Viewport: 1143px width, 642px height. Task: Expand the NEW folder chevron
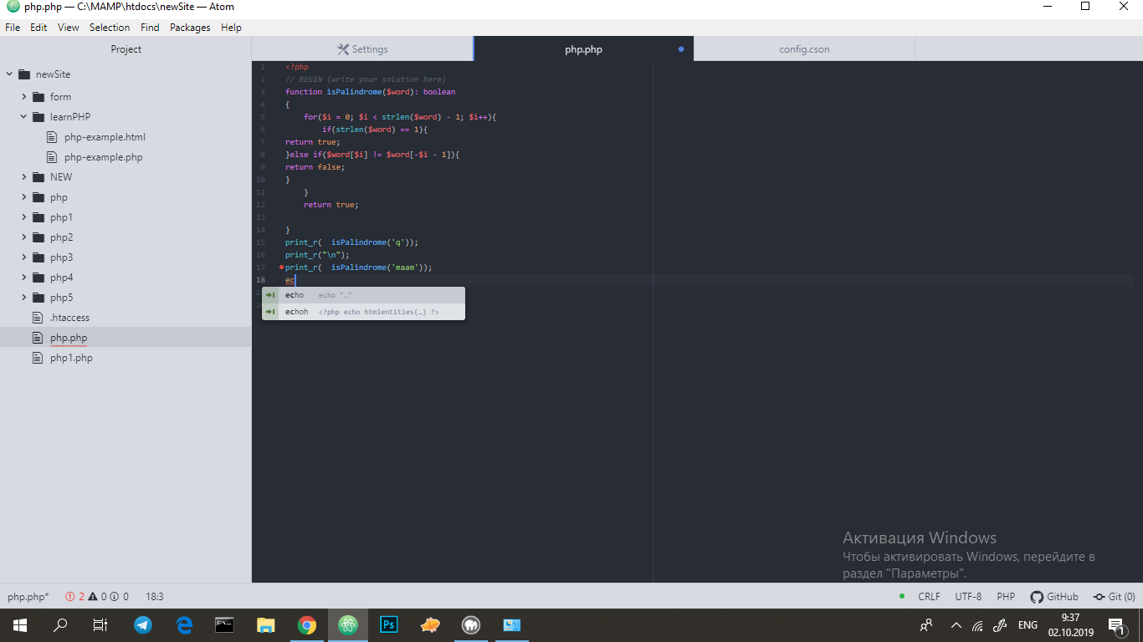(x=24, y=177)
